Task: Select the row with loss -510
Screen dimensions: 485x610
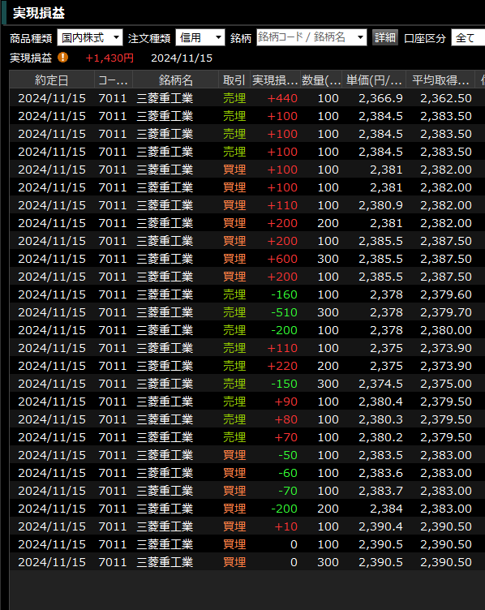Action: 247,312
